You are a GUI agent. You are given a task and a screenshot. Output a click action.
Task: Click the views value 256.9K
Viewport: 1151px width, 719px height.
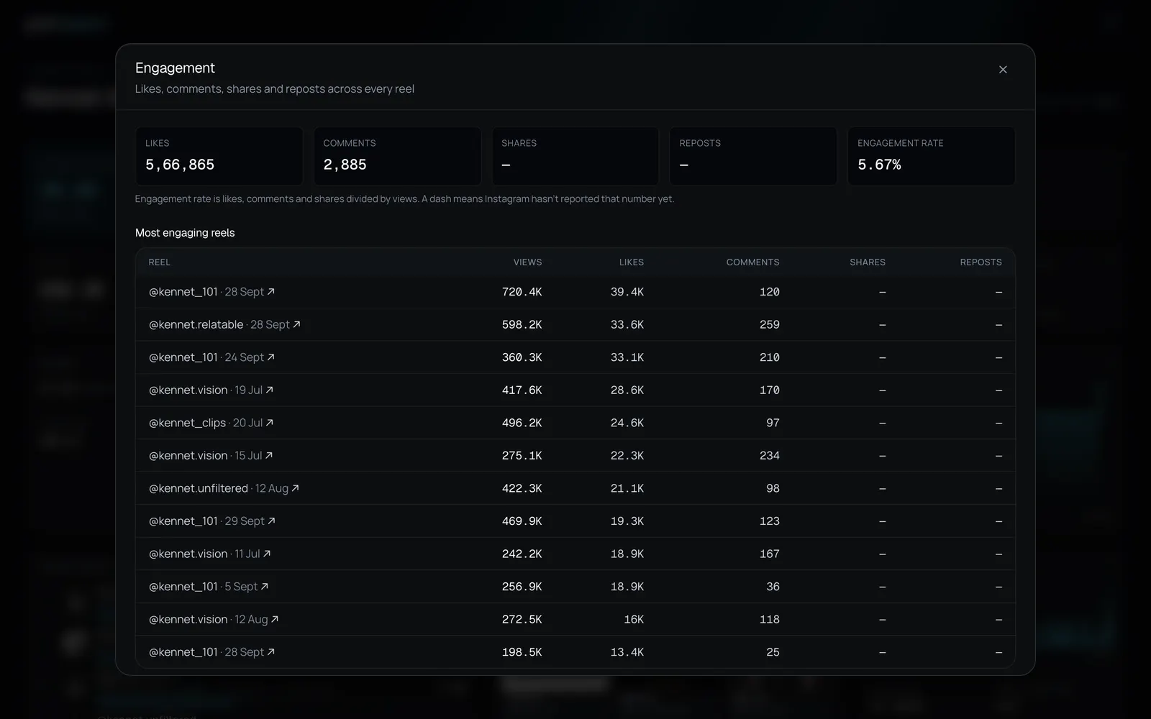[522, 587]
